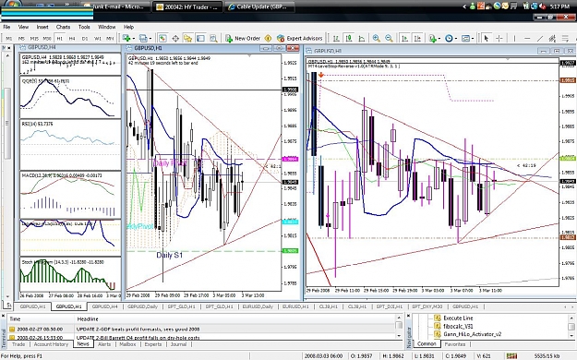Open the Journal terminal tab
The height and width of the screenshot is (360, 577).
[178, 344]
